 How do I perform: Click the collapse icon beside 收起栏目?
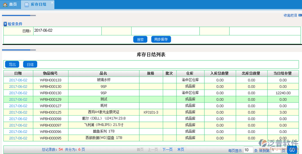(x=300, y=15)
